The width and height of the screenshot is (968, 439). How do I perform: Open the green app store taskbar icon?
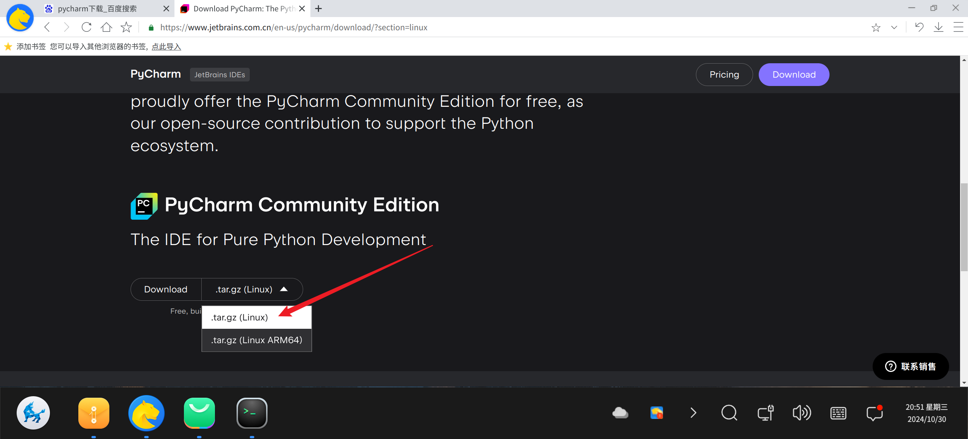(x=199, y=413)
